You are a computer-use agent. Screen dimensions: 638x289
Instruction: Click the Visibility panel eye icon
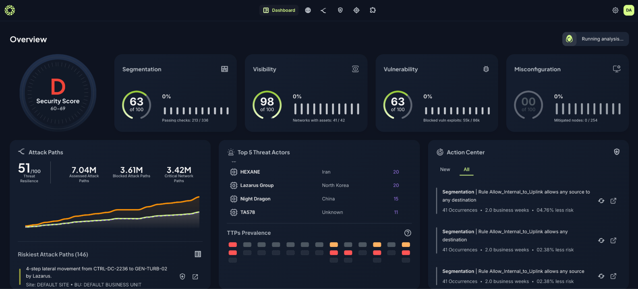pos(355,69)
